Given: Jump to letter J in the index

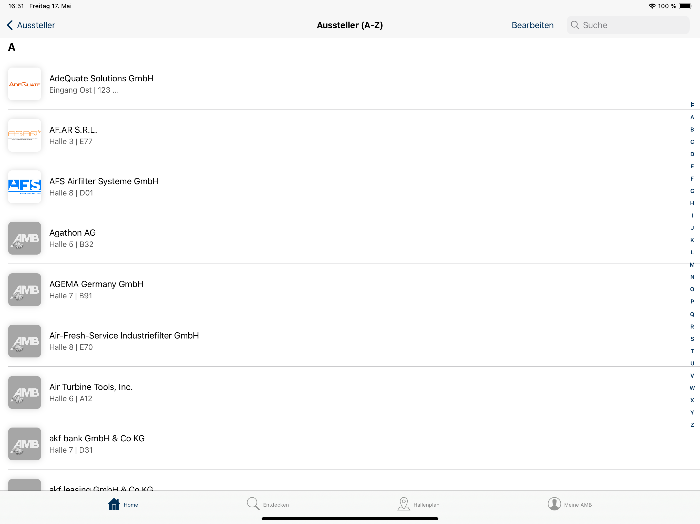Looking at the screenshot, I should [692, 228].
